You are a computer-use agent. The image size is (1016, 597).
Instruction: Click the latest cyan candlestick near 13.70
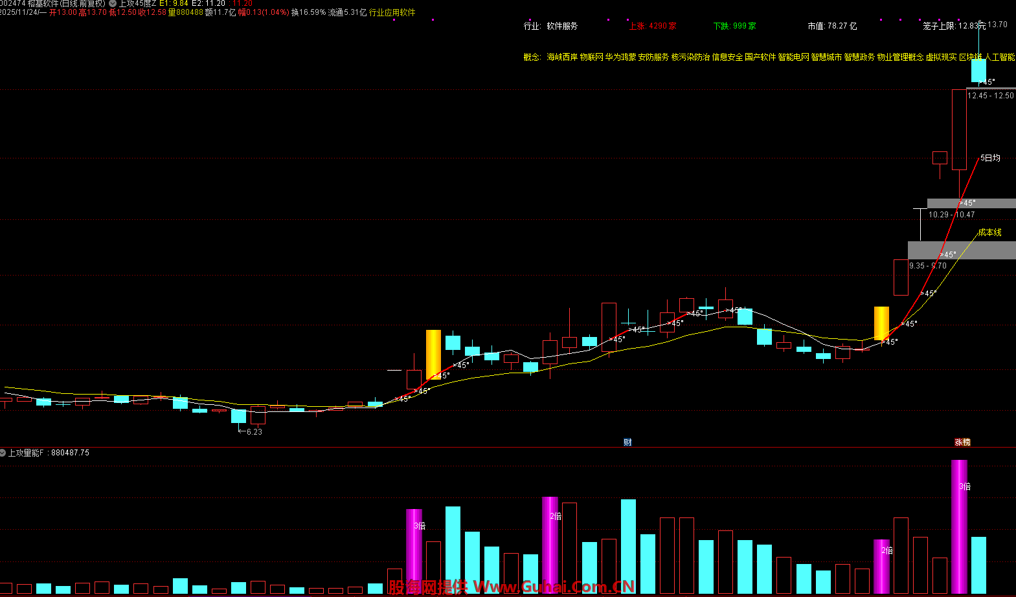(x=978, y=70)
